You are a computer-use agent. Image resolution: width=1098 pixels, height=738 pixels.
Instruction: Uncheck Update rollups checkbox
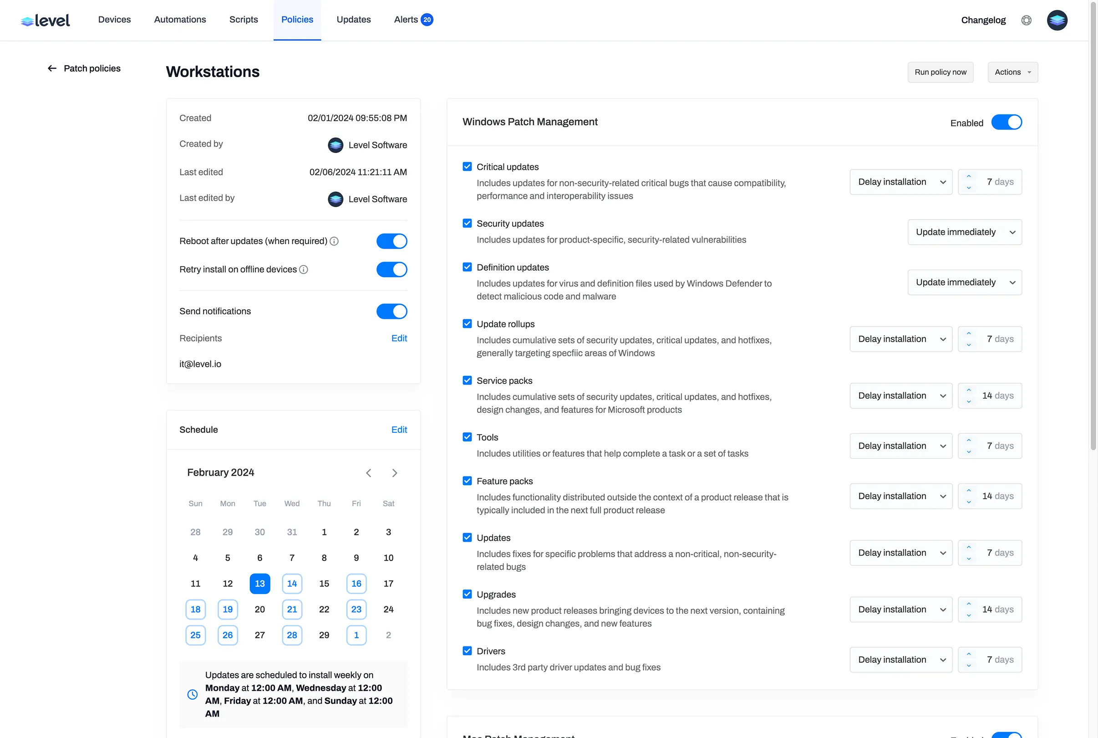click(467, 323)
